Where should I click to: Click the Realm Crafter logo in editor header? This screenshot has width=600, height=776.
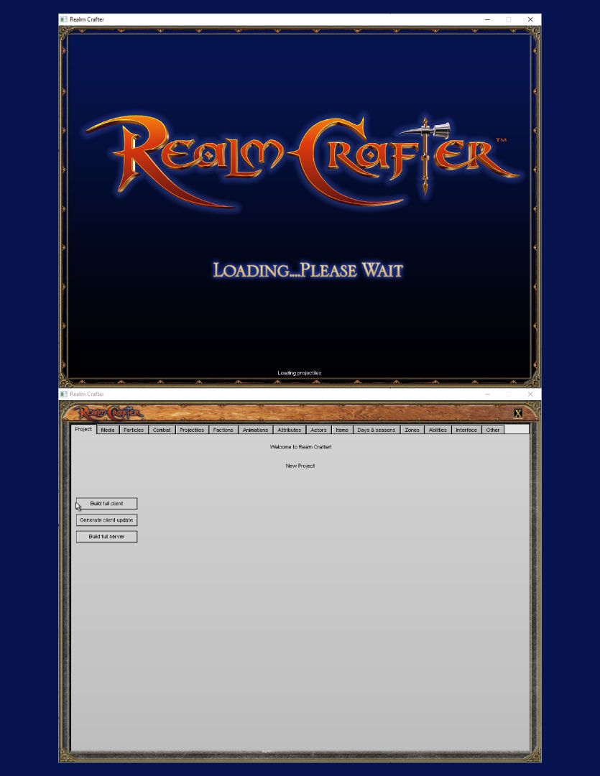110,412
